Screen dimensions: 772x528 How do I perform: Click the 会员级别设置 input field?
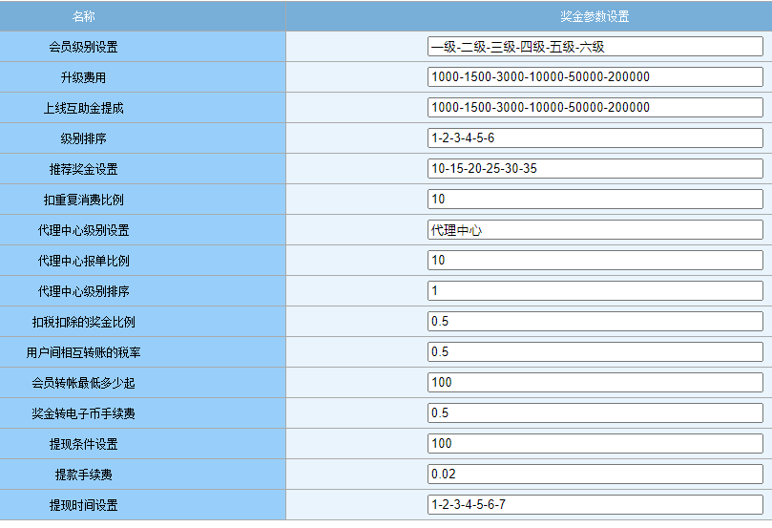(x=595, y=47)
